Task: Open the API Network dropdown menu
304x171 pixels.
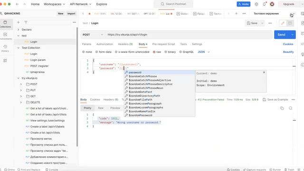Action: pos(80,4)
